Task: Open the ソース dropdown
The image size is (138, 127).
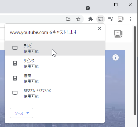Action: [21, 113]
